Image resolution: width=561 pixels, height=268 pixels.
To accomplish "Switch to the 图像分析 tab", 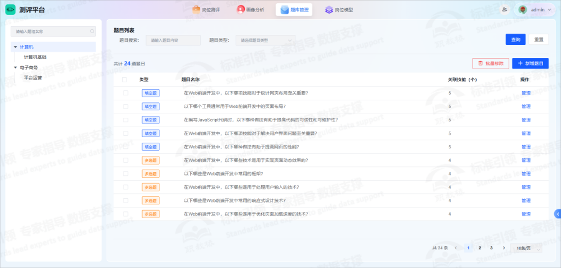I will 250,10.
